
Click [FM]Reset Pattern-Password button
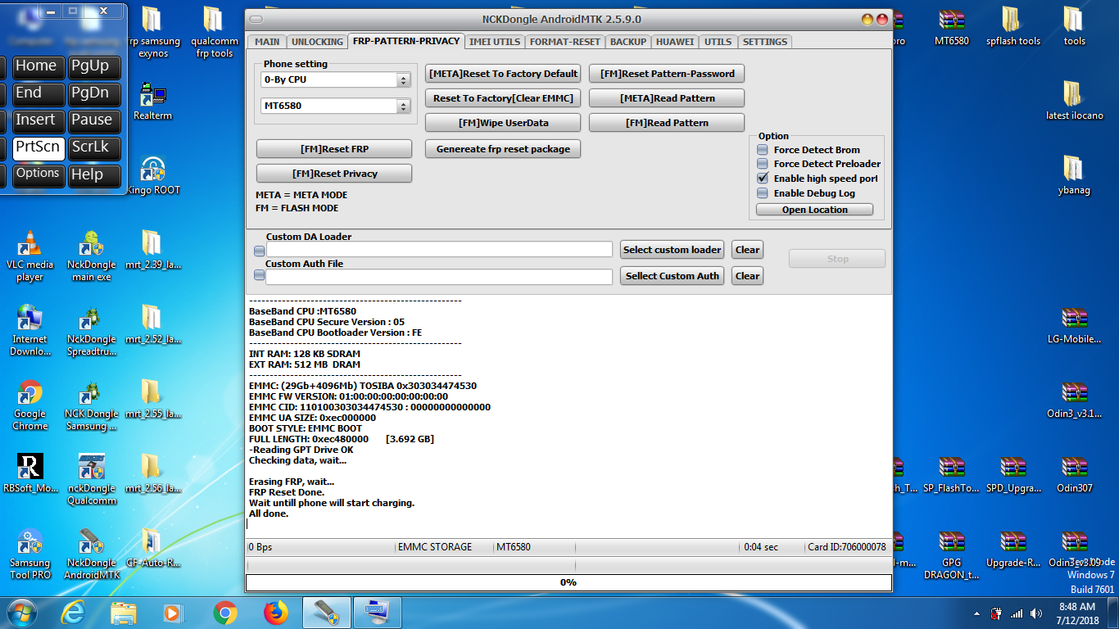(667, 74)
